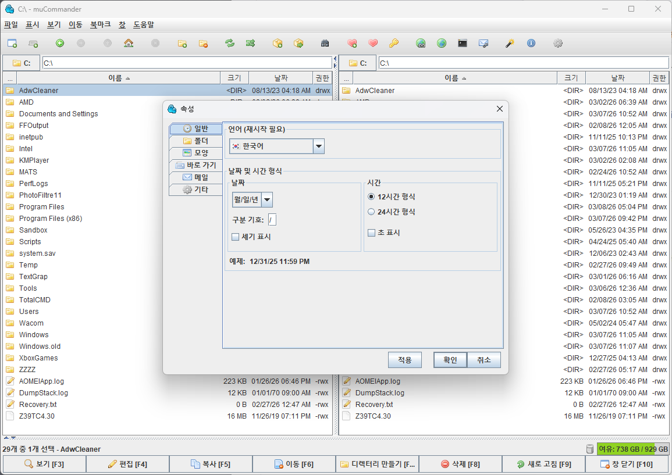Viewport: 672px width, 475px height.
Task: Click the unmark group folder-minus icon
Action: [x=203, y=43]
